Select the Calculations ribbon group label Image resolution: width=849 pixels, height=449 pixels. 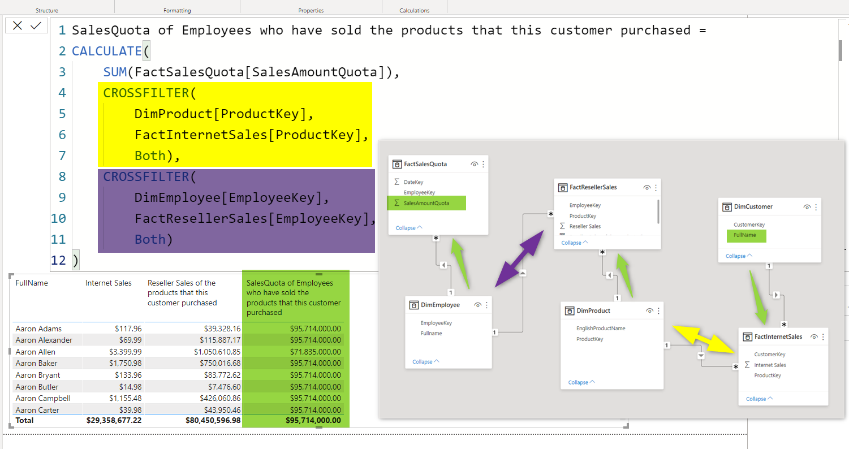[x=414, y=10]
